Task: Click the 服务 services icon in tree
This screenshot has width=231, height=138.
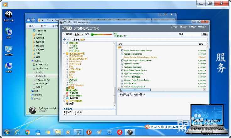Action: [67, 88]
